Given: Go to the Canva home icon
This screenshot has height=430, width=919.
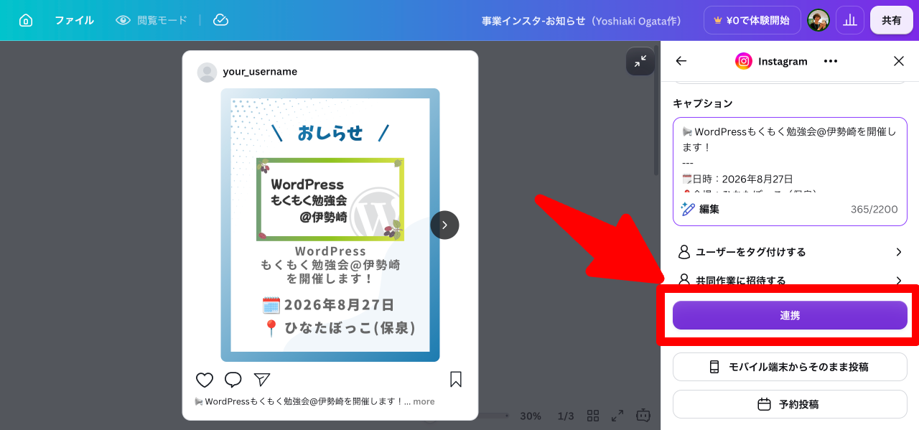Looking at the screenshot, I should (x=26, y=20).
